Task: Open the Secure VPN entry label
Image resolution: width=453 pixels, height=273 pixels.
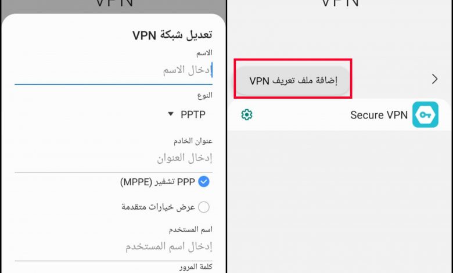Action: [x=379, y=115]
